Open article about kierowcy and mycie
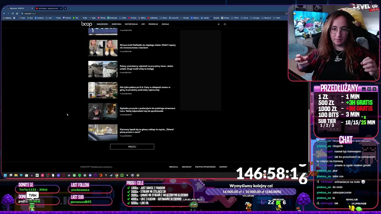381x214 pixels. point(146,131)
